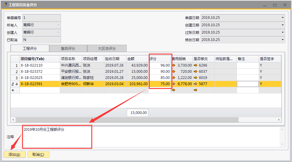Viewport: 292px width, 162px height.
Task: Click the application icon in title bar
Action: (5, 5)
